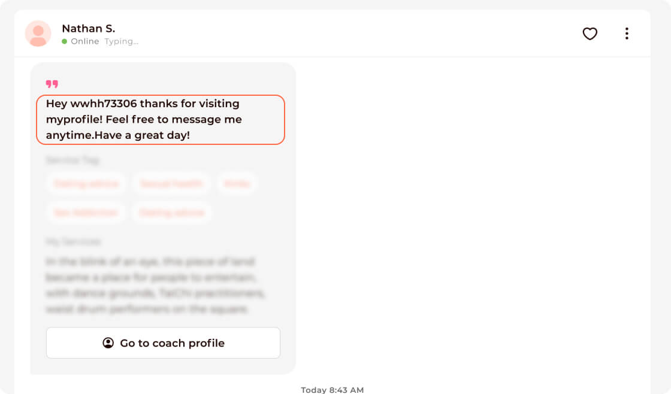
Task: Select the Nathan S. name in header
Action: click(x=88, y=28)
